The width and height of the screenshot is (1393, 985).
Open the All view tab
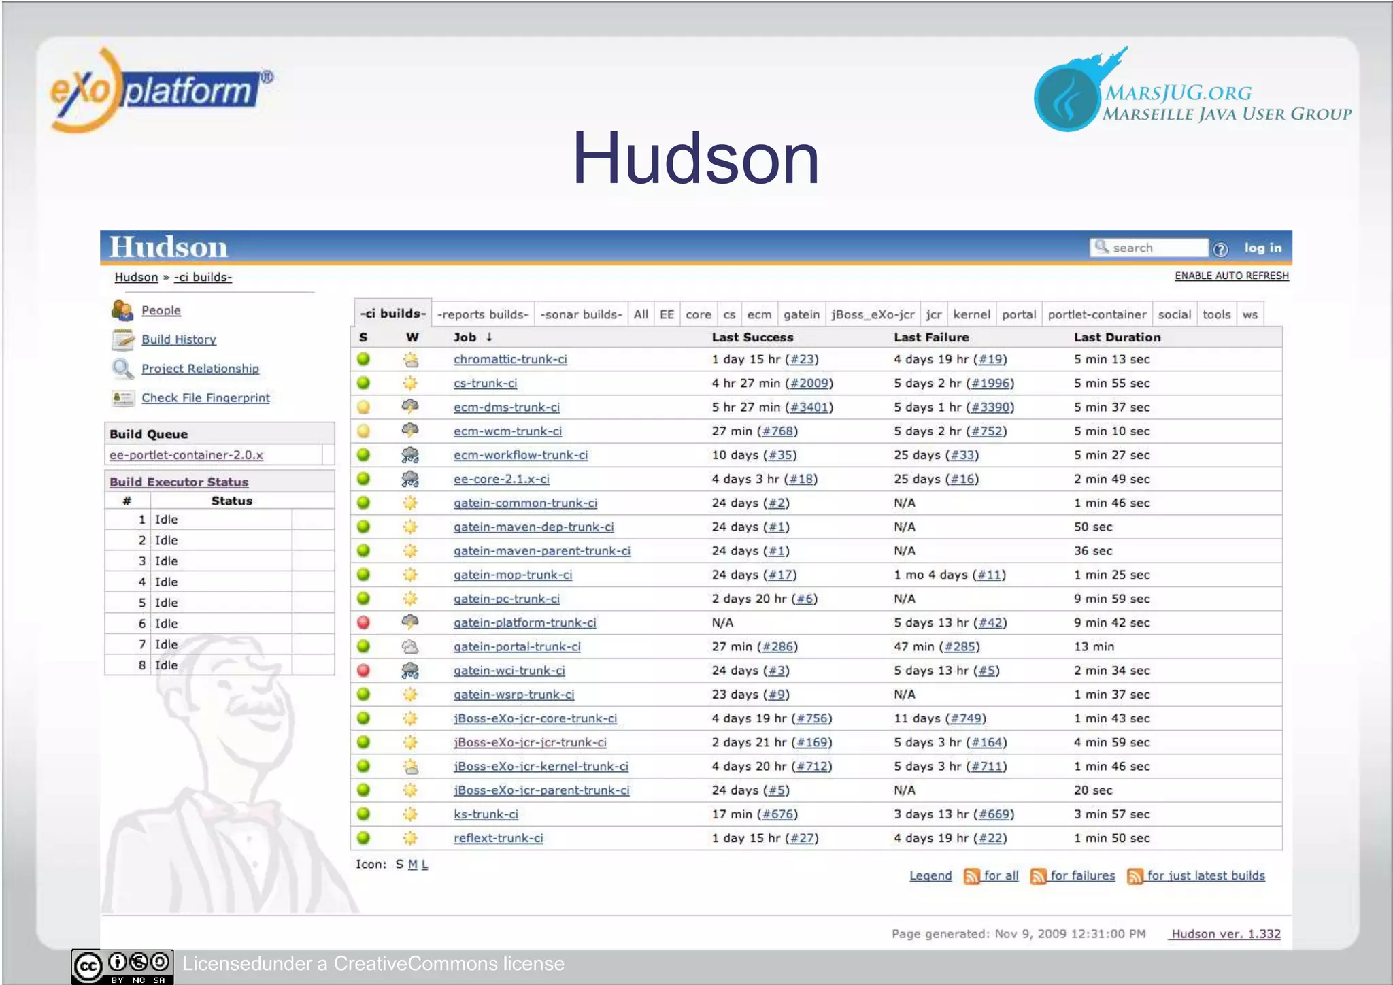(x=641, y=314)
